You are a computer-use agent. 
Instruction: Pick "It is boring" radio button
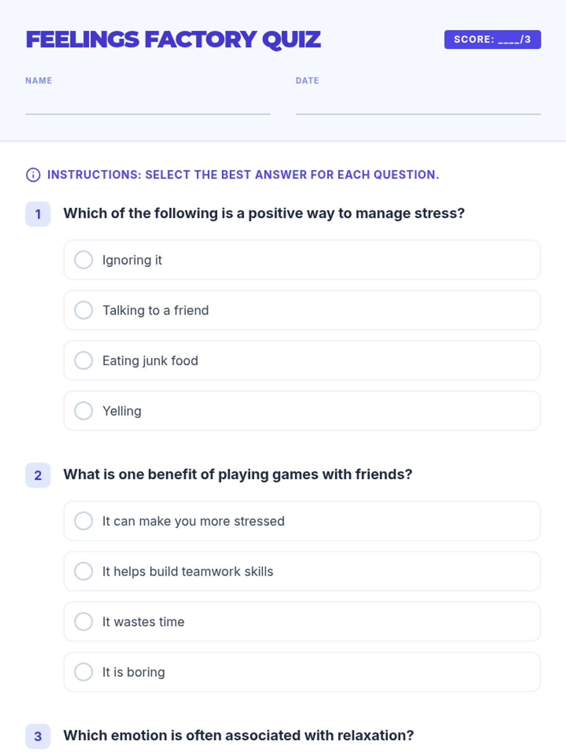[83, 672]
